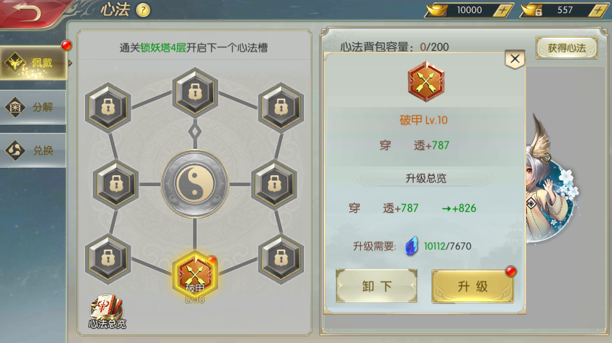Click the 获得心法 button

coord(566,48)
